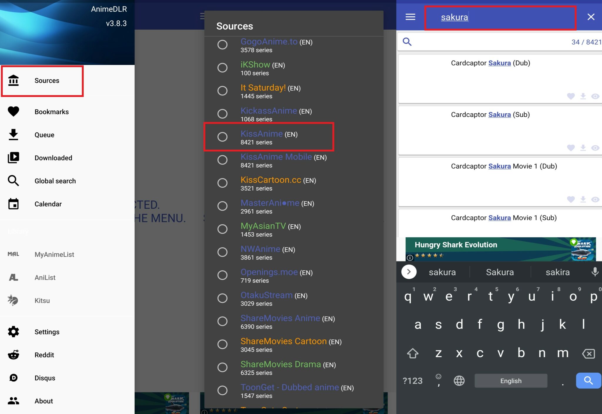Click the magnifier icon beside result count
Image resolution: width=602 pixels, height=414 pixels.
pos(407,42)
